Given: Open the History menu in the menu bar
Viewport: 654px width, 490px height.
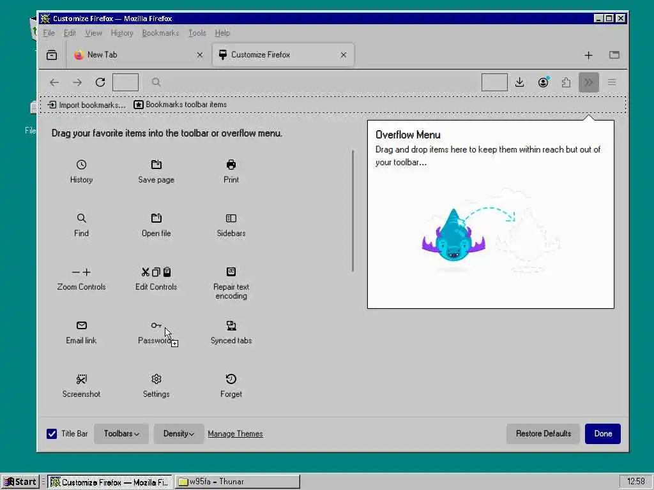Looking at the screenshot, I should click(122, 33).
